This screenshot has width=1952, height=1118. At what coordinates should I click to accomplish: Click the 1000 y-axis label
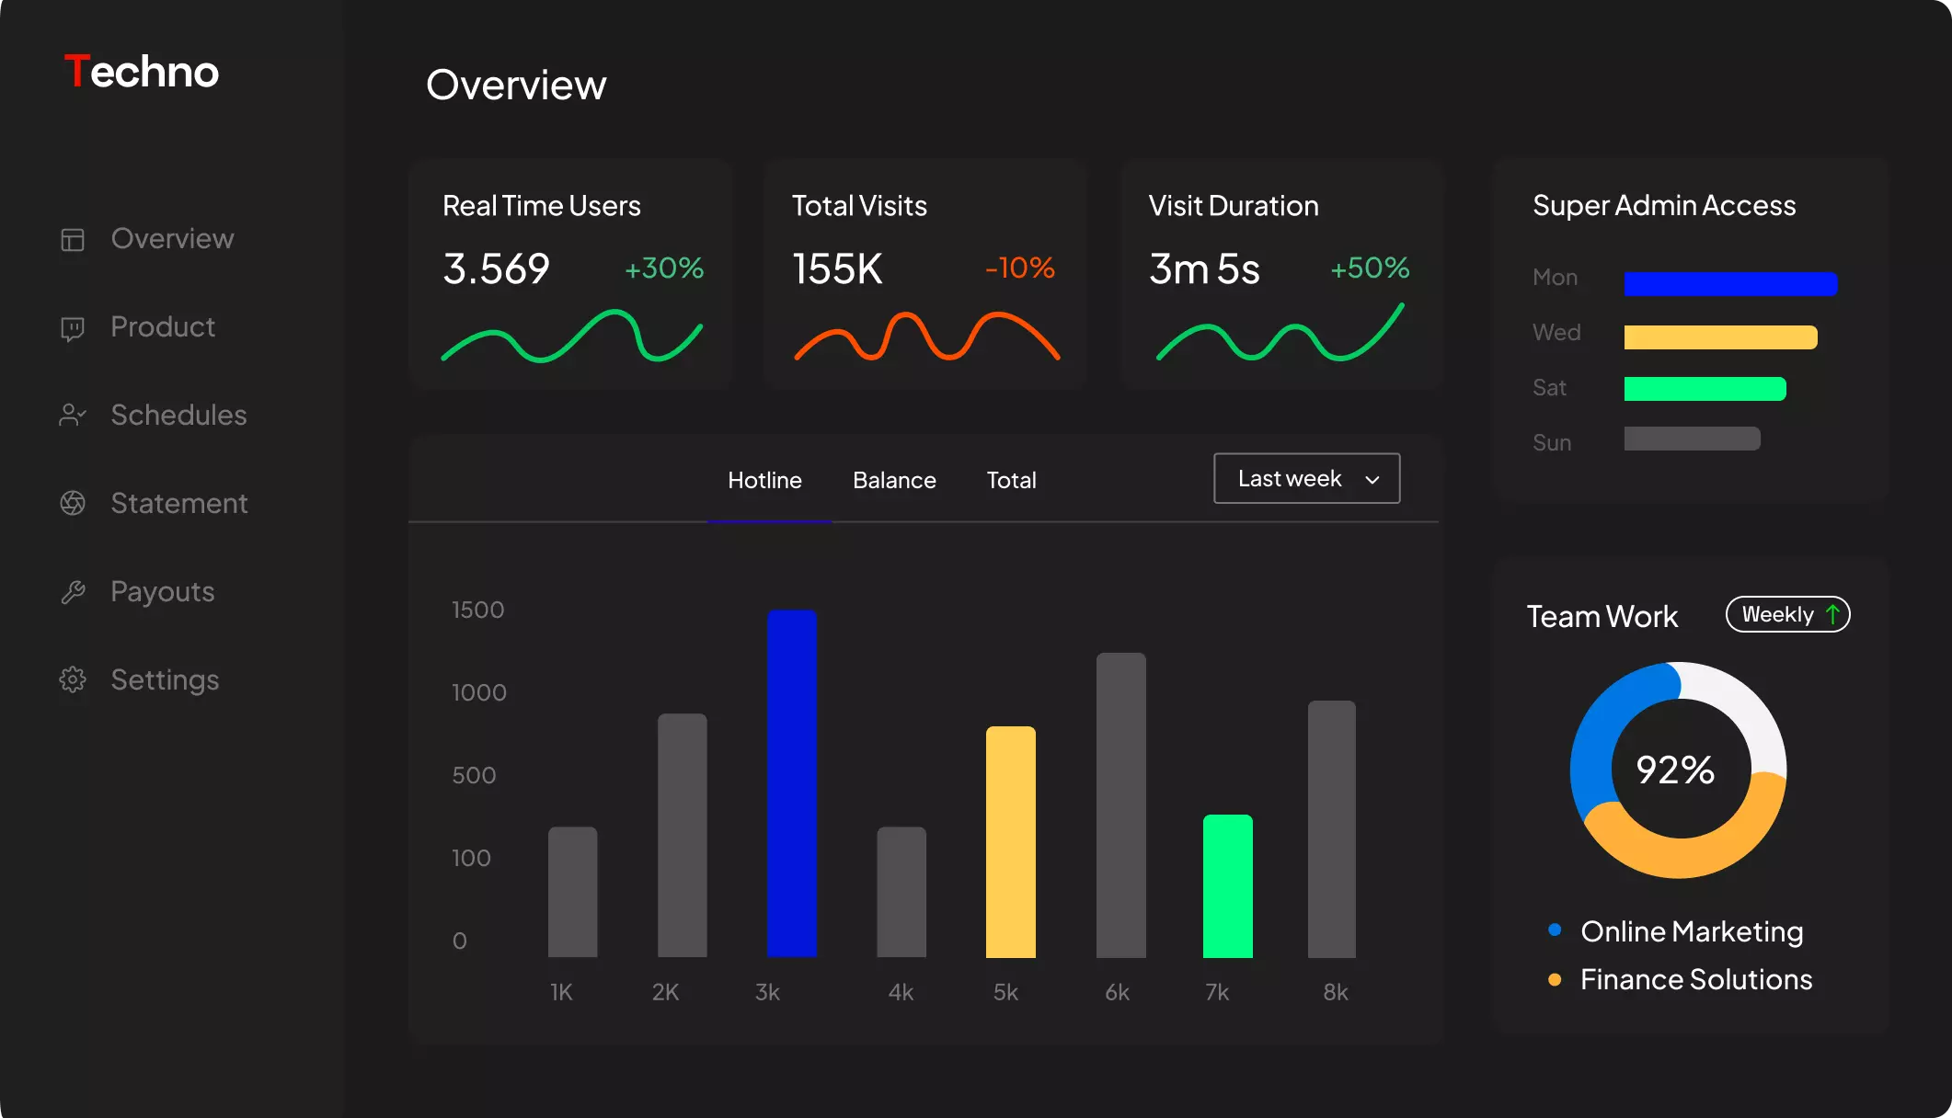[x=478, y=692]
